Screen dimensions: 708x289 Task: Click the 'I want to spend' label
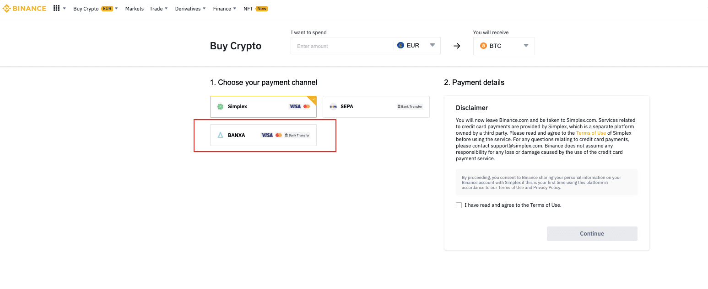pos(308,32)
